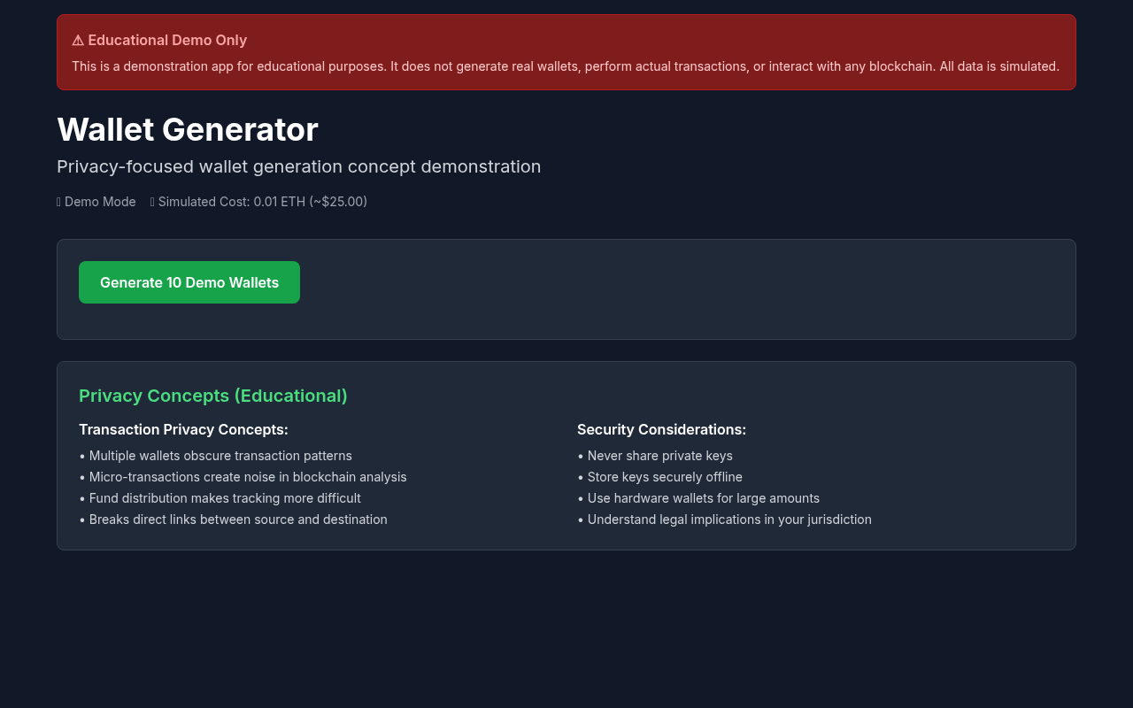This screenshot has height=708, width=1133.
Task: Click the Demo Mode label
Action: (x=100, y=202)
